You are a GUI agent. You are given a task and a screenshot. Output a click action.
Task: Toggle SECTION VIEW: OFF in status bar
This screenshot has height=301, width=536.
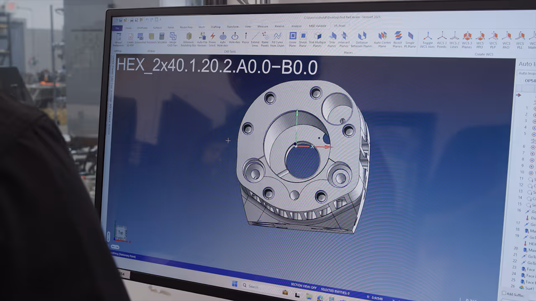pos(304,286)
